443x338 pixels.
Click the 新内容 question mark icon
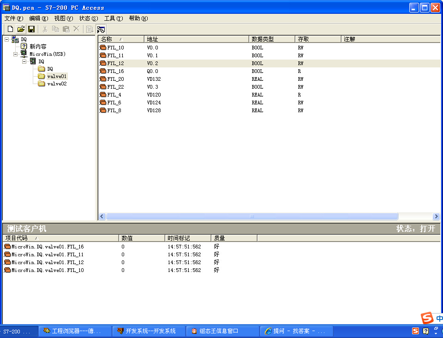coord(24,46)
